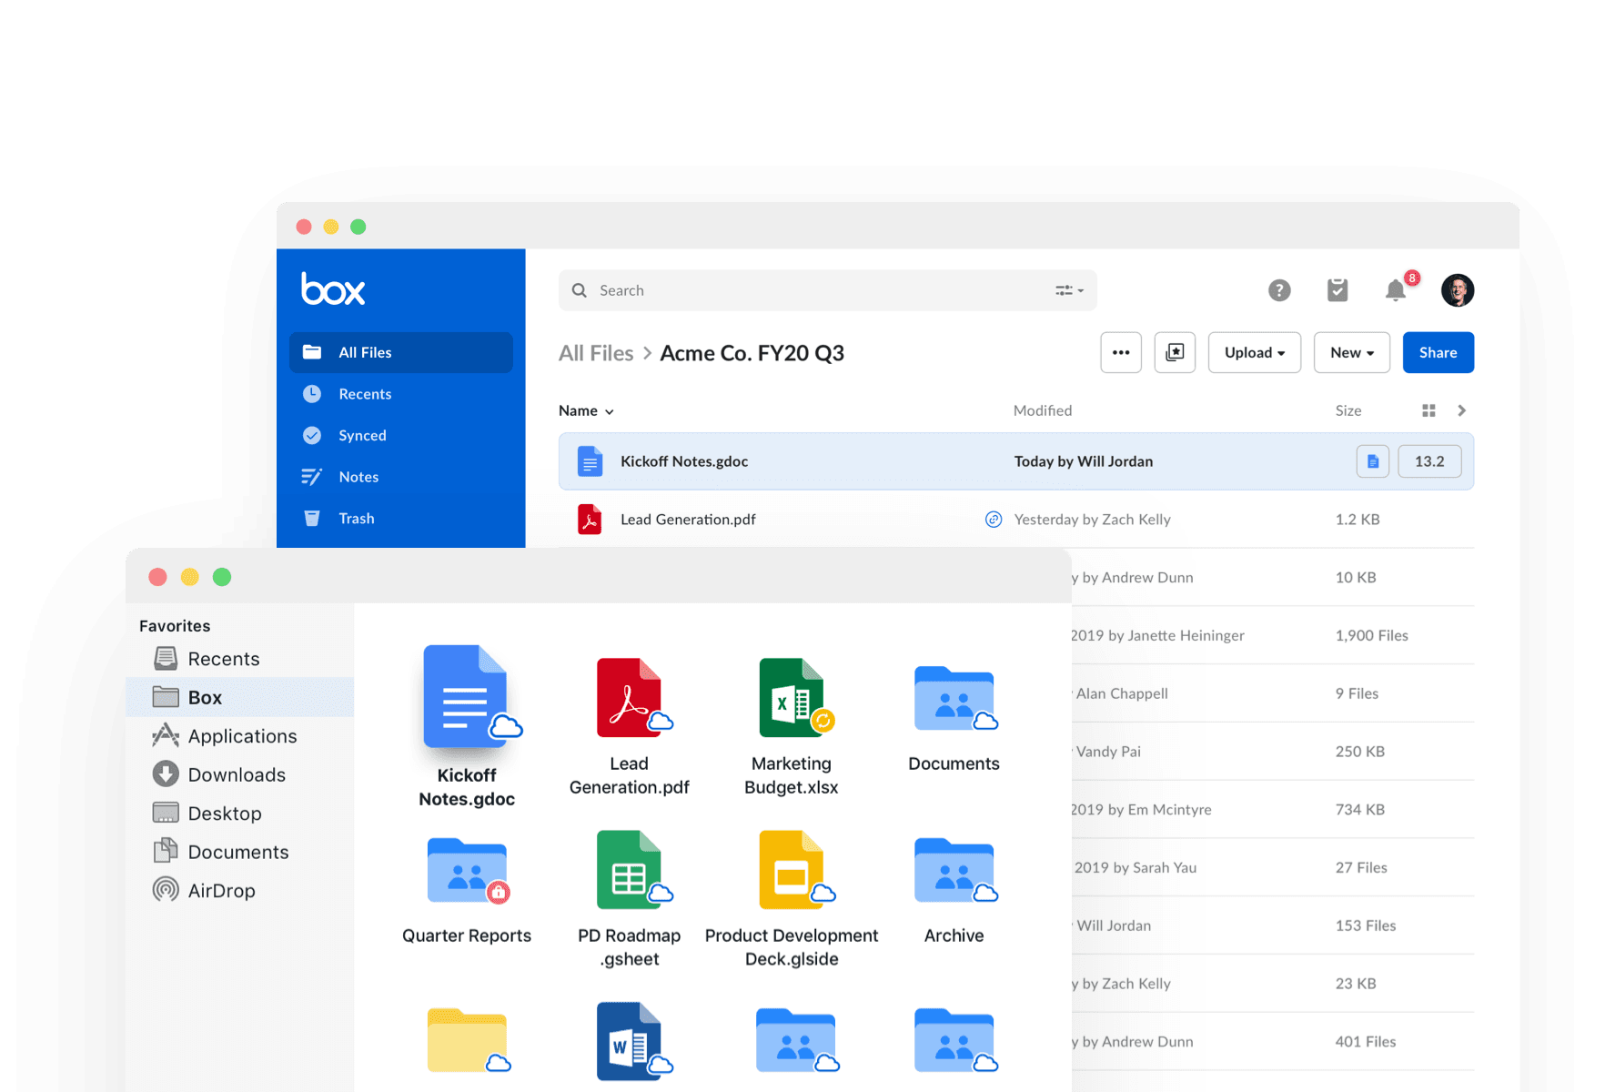The image size is (1605, 1092).
Task: Click the Box logo
Action: point(332,288)
